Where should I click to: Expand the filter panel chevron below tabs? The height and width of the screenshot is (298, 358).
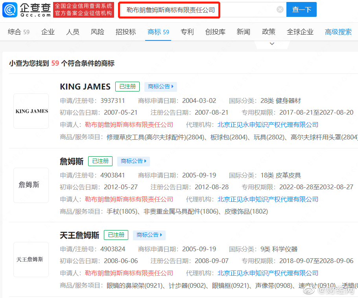click(272, 44)
